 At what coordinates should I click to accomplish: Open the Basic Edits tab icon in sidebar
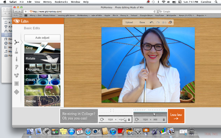point(17,42)
